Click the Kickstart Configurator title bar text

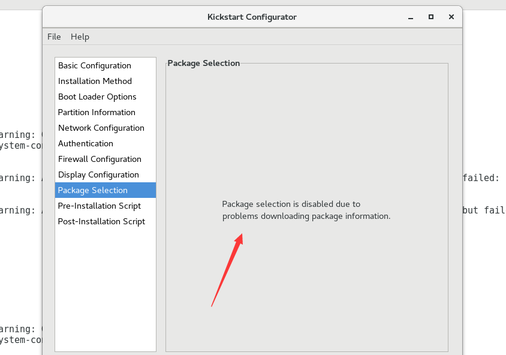point(252,17)
